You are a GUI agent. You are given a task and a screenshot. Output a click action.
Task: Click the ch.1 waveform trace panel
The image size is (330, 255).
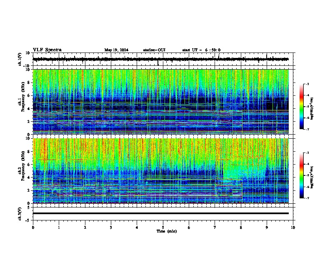coord(164,59)
